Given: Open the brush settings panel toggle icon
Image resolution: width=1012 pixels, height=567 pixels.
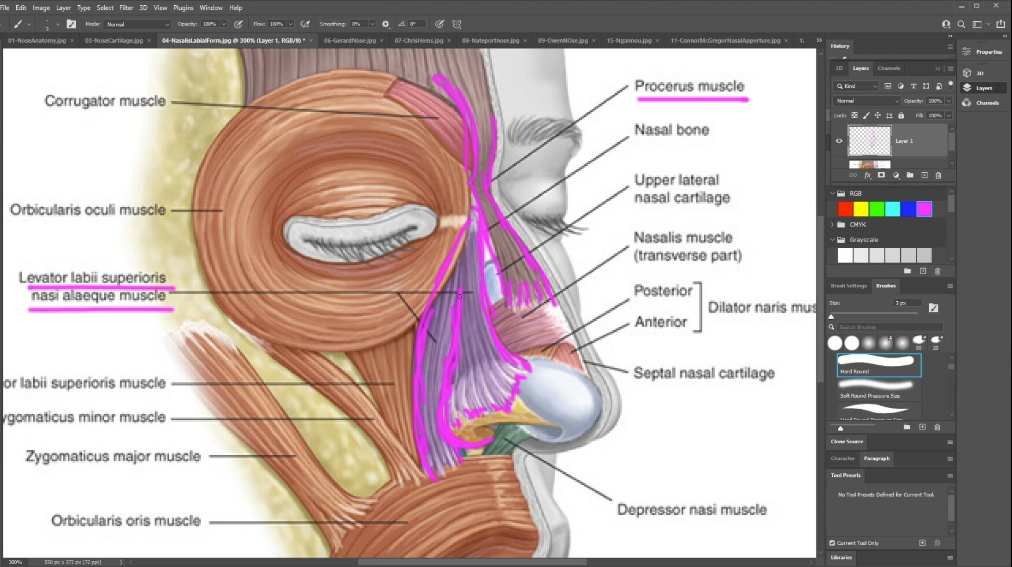Looking at the screenshot, I should [71, 24].
